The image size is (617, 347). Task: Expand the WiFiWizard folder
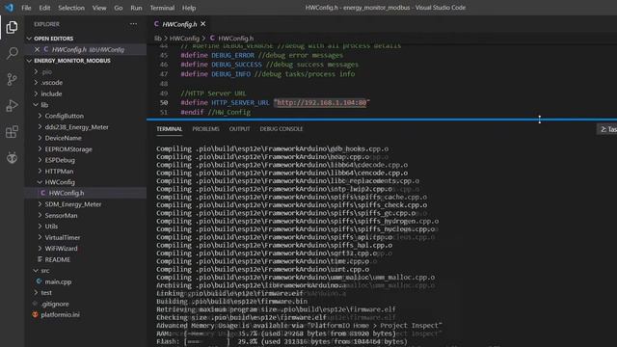point(40,249)
